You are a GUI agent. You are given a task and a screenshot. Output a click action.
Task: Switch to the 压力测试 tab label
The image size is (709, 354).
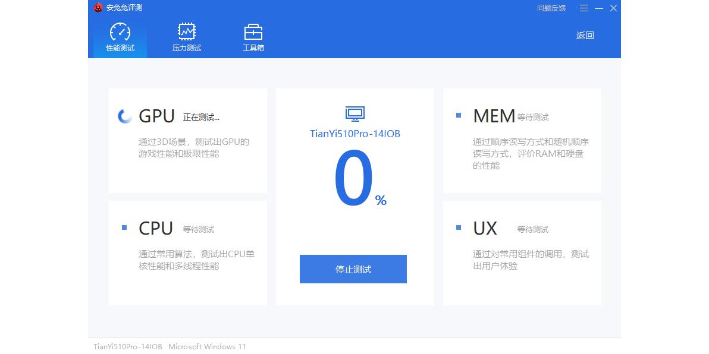[187, 48]
